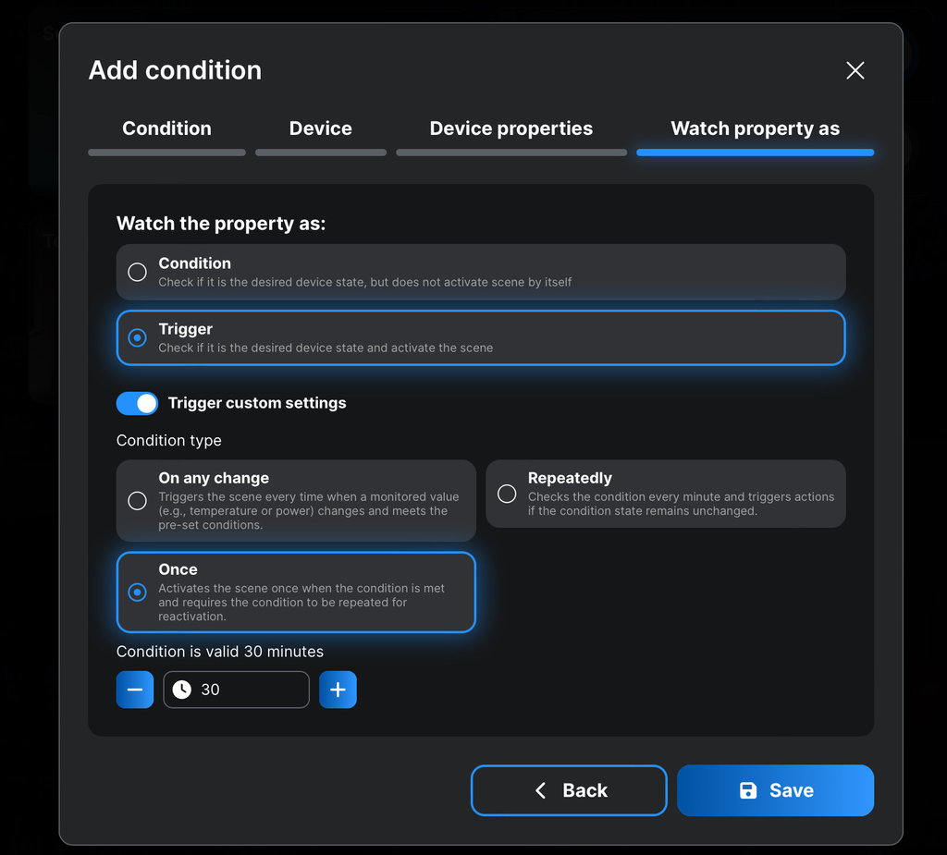Switch to the Condition tab
This screenshot has height=855, width=947.
166,129
